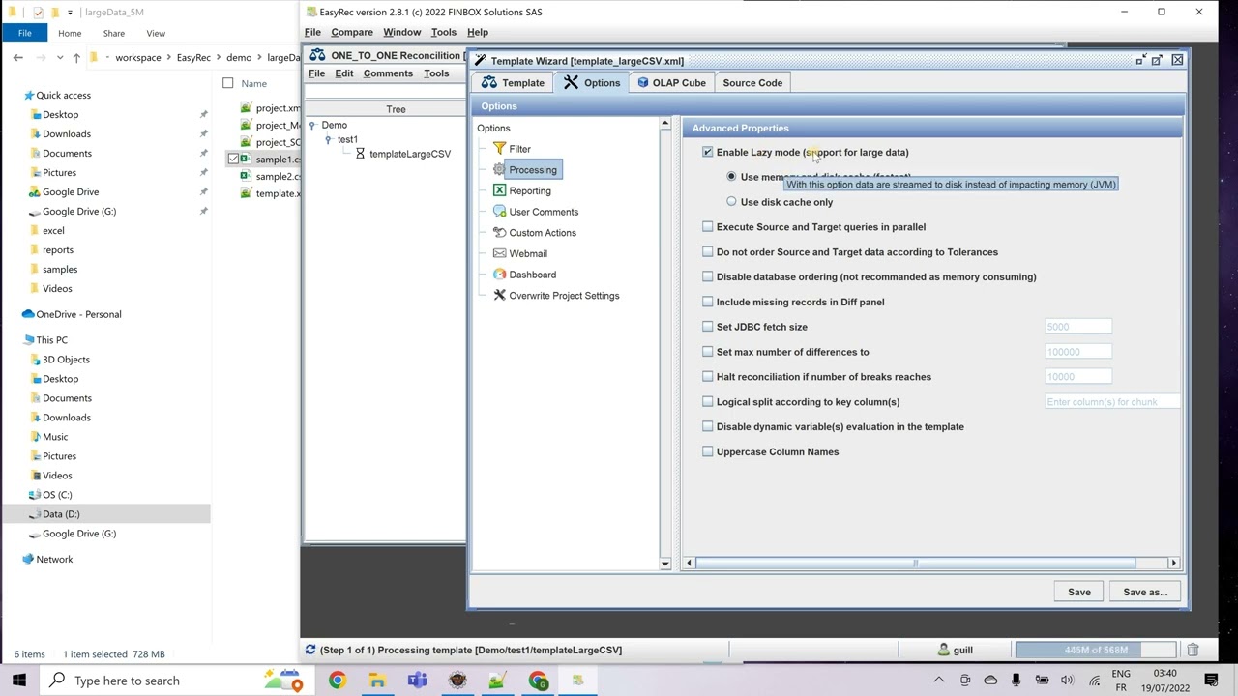Open the Comments menu in reconciliation window
The height and width of the screenshot is (696, 1238).
click(x=388, y=73)
